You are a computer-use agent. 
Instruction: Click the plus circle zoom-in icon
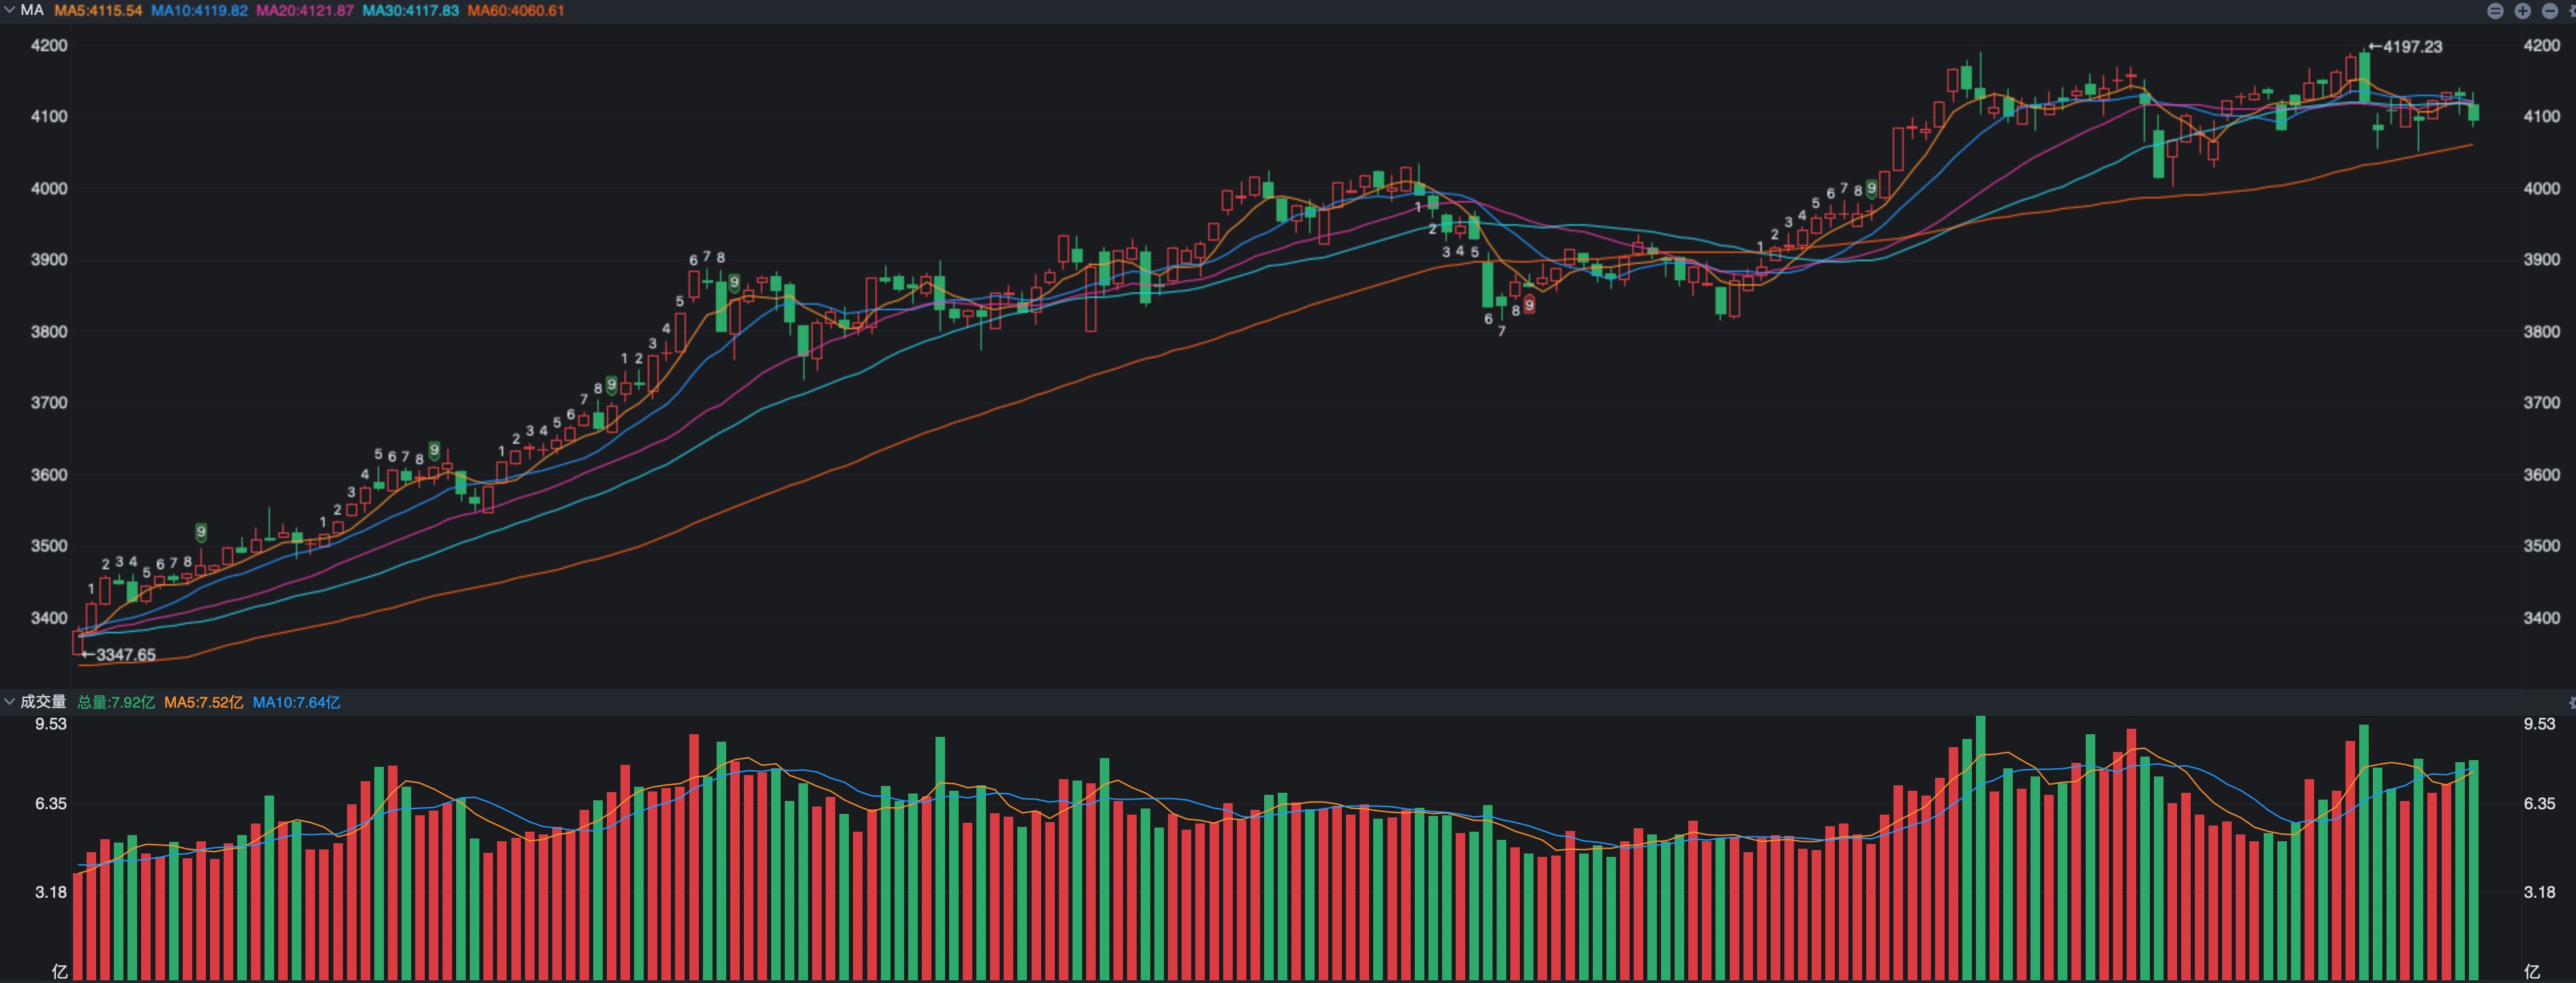tap(2523, 11)
